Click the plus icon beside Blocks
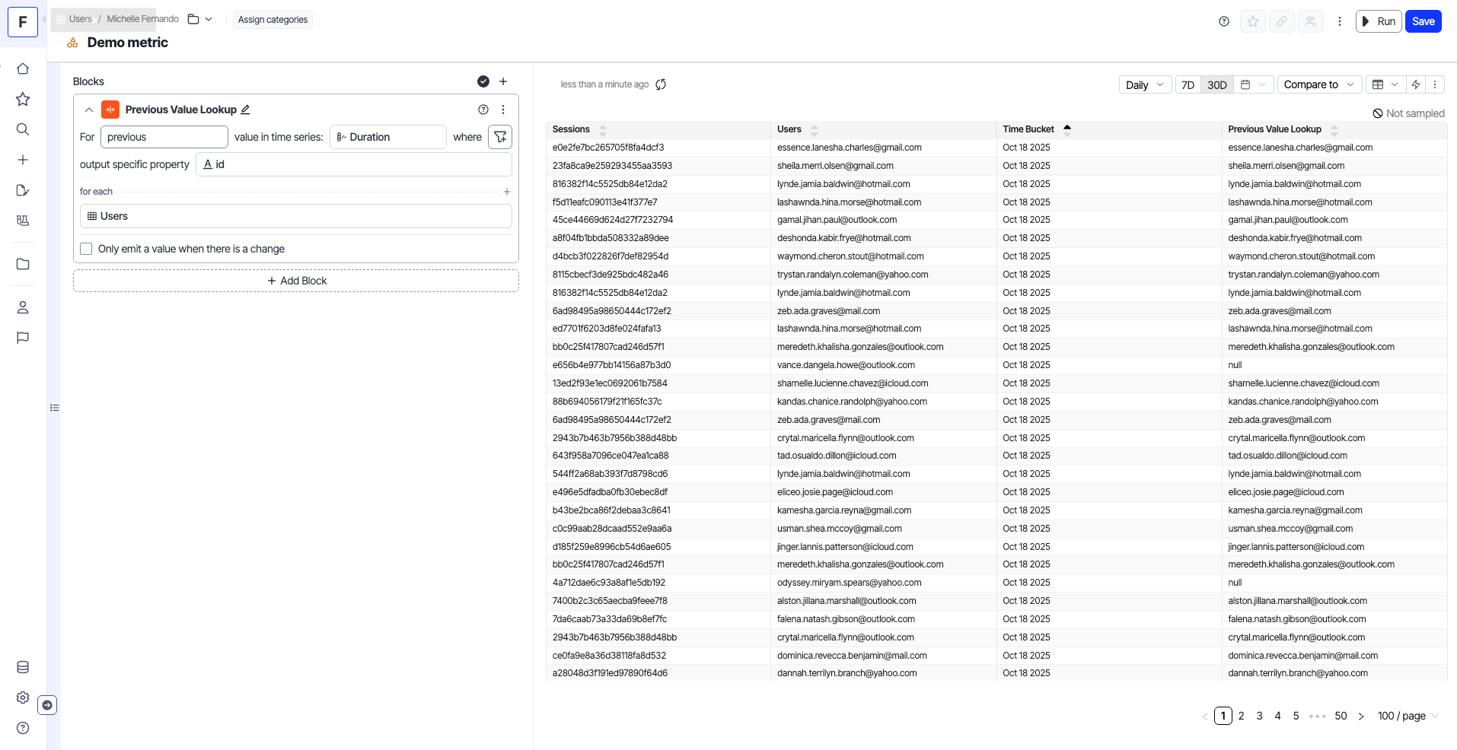The image size is (1457, 750). tap(503, 81)
